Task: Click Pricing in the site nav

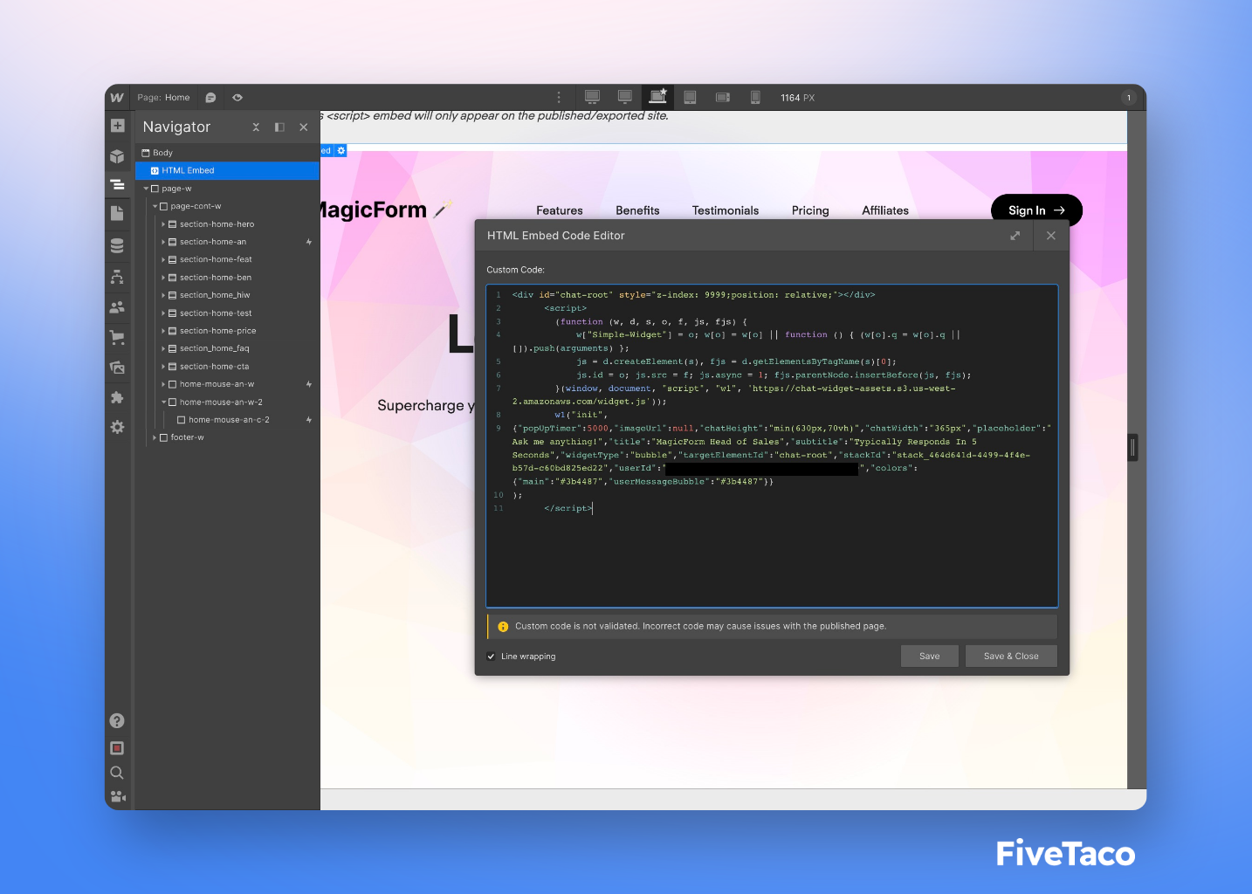Action: (x=810, y=210)
